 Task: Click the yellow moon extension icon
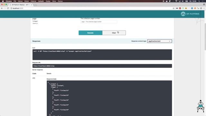point(186,8)
